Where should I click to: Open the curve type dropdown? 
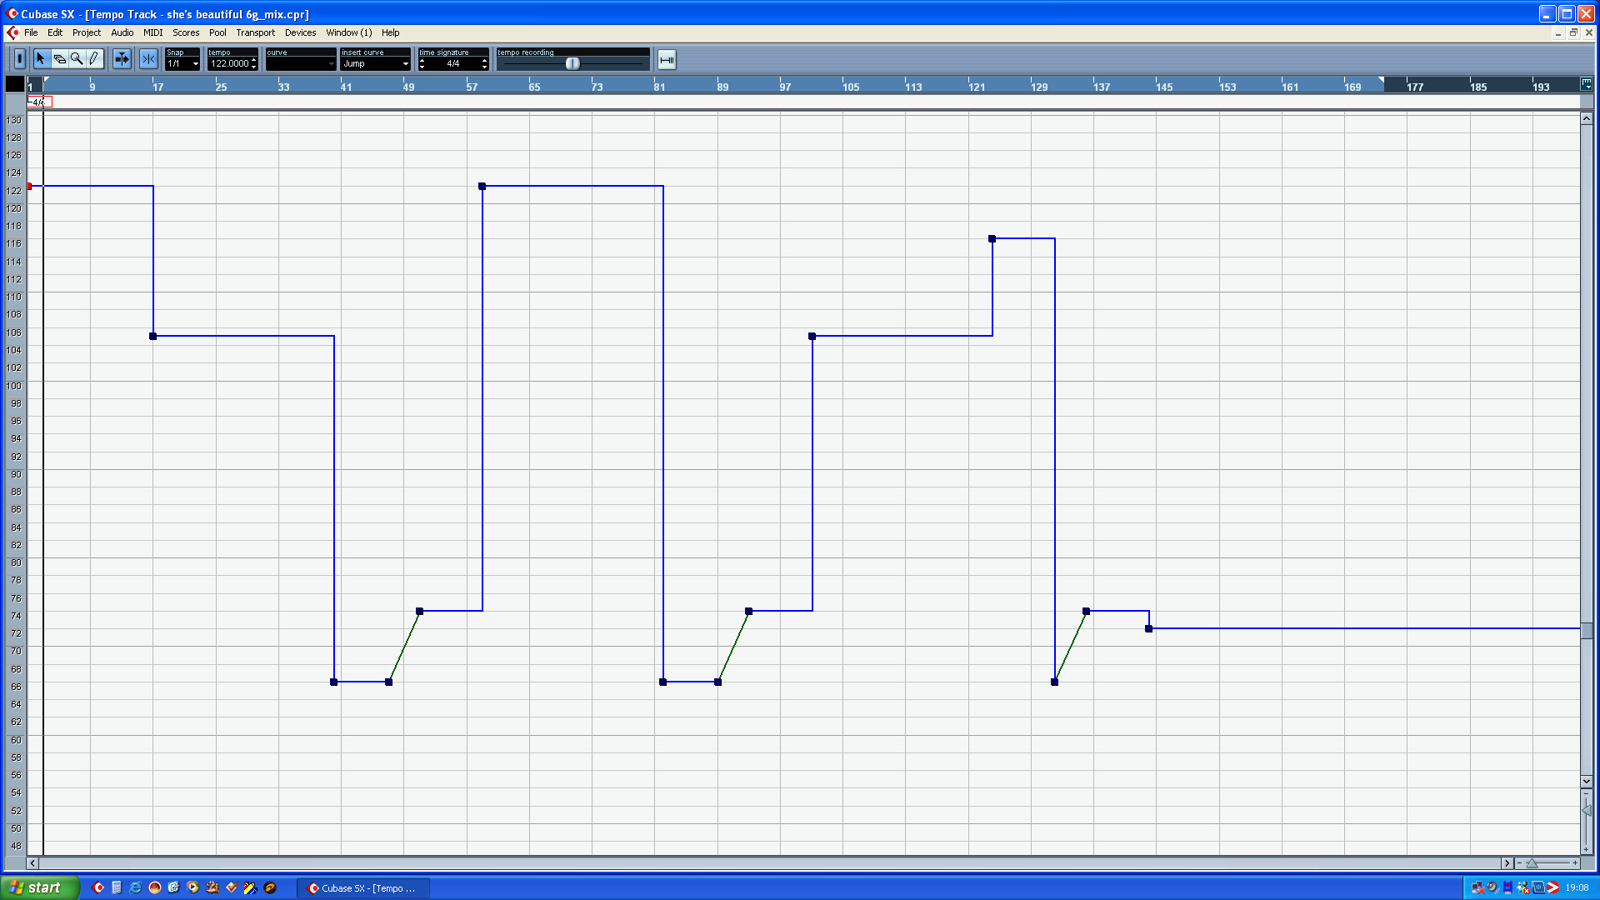pyautogui.click(x=331, y=64)
